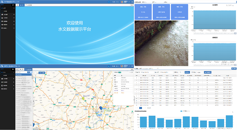The width and height of the screenshot is (237, 130).
Task: Click the cloud logo in the map window header
Action: pos(2,66)
